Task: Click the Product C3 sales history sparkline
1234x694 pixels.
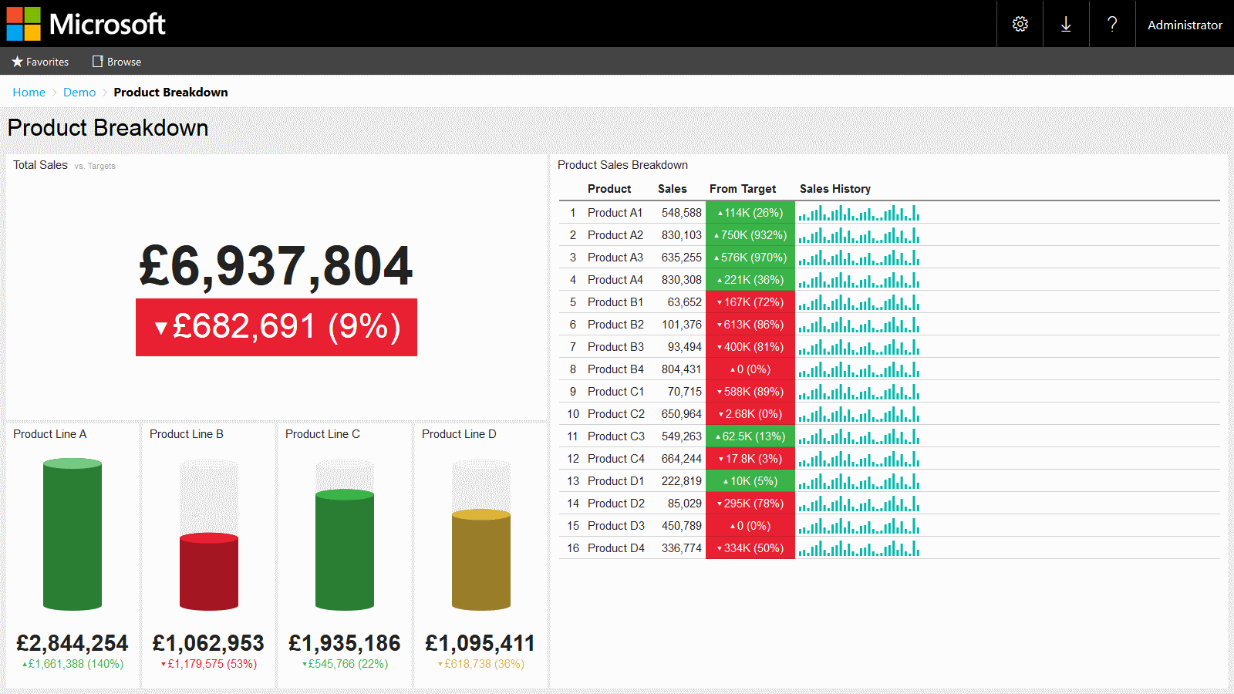Action: tap(859, 436)
